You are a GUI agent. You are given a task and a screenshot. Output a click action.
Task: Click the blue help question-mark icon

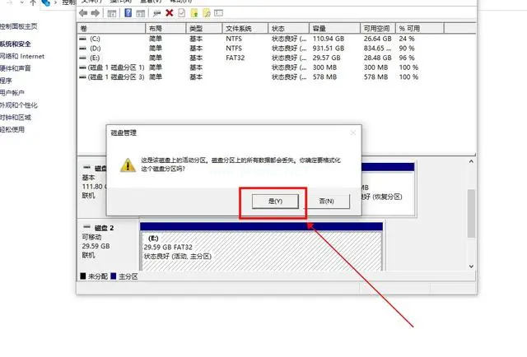click(x=128, y=13)
